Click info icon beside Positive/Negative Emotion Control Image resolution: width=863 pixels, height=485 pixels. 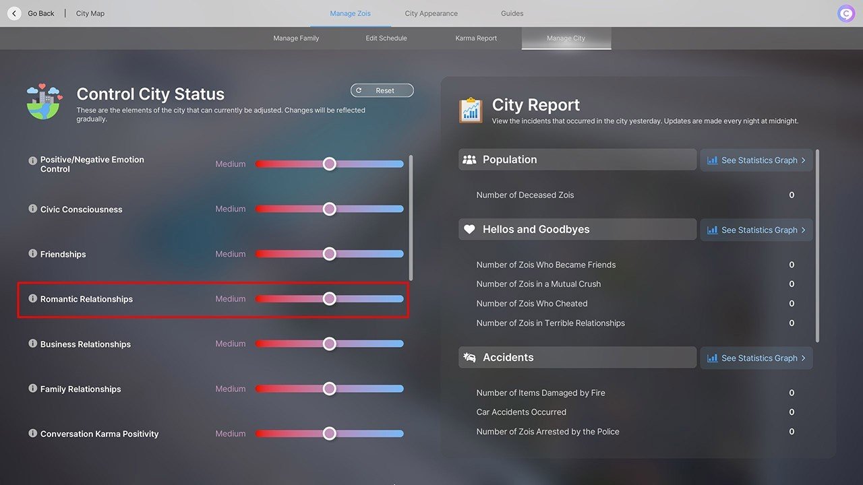pos(32,161)
